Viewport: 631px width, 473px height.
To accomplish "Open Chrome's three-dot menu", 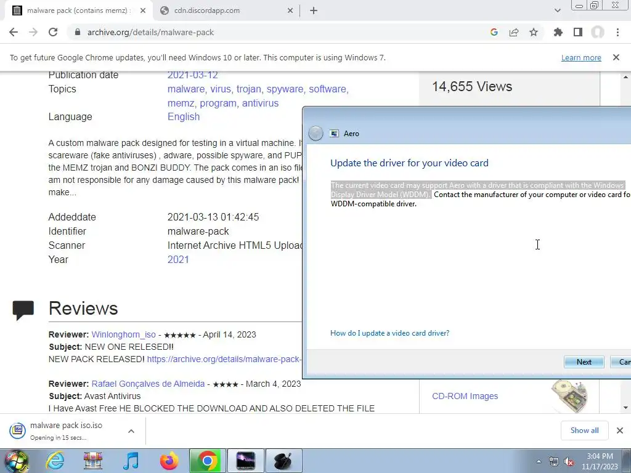I will pos(617,32).
